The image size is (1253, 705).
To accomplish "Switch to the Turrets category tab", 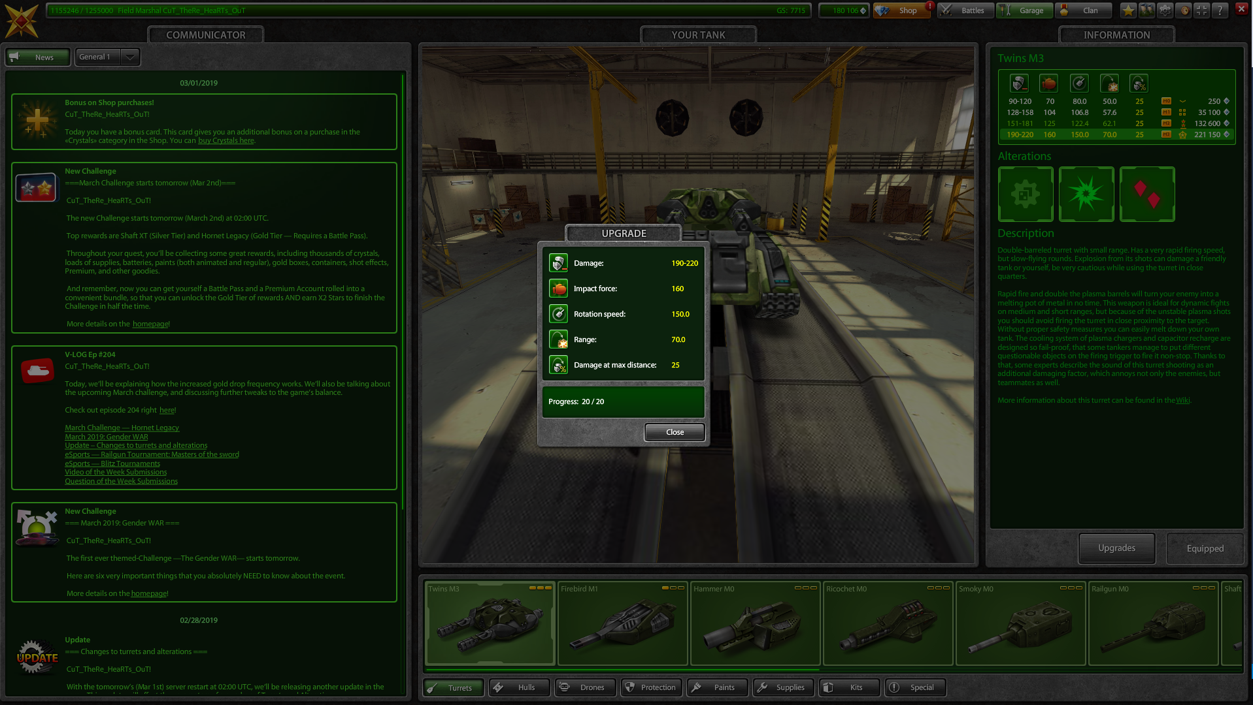I will [x=454, y=687].
